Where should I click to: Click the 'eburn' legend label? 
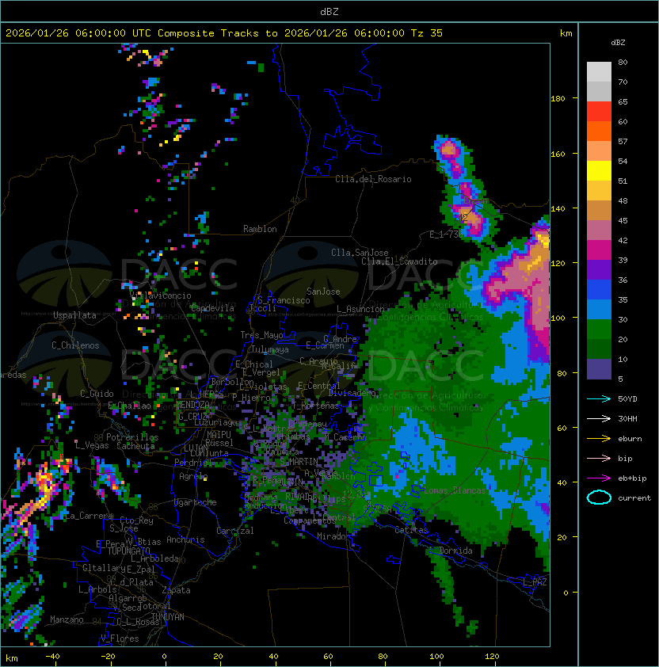point(630,439)
